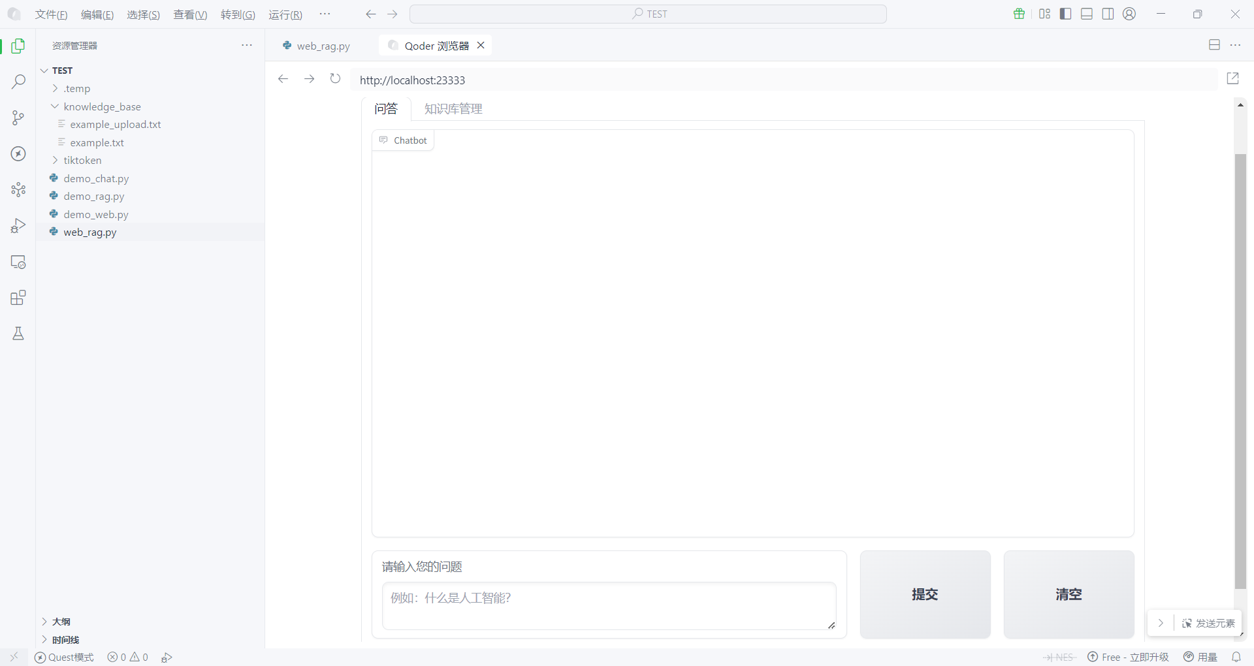The height and width of the screenshot is (666, 1254).
Task: Click the Qoder logo in title bar
Action: click(x=14, y=14)
